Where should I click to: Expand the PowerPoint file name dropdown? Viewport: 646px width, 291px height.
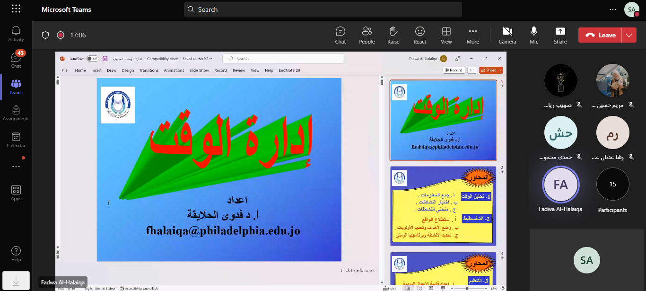[211, 59]
